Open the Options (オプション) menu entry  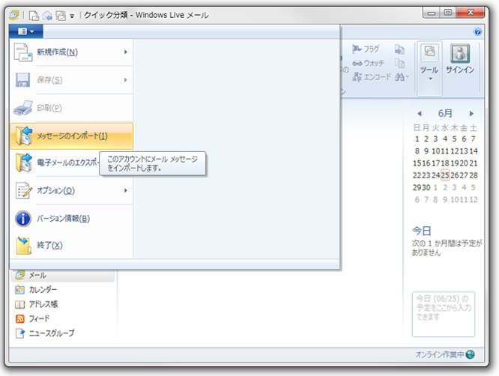click(72, 190)
